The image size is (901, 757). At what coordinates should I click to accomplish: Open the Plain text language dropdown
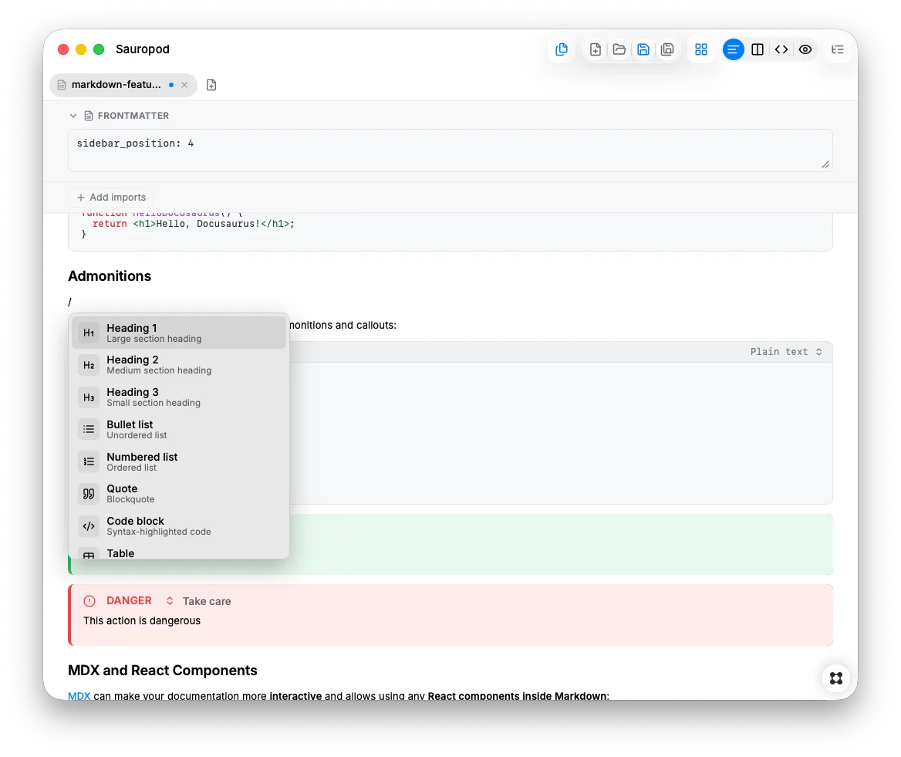(x=785, y=352)
